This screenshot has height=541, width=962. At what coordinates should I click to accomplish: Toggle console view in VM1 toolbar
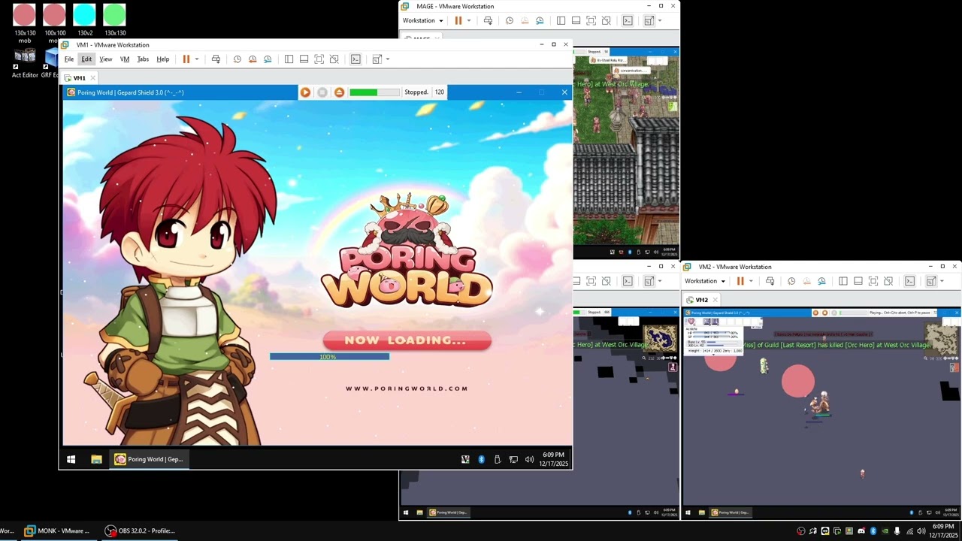pos(355,59)
